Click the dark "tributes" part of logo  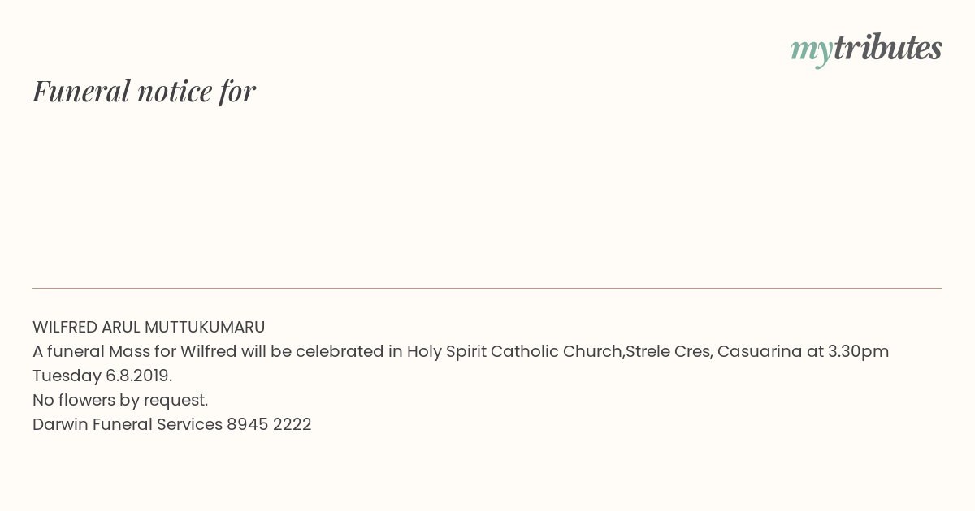(887, 48)
